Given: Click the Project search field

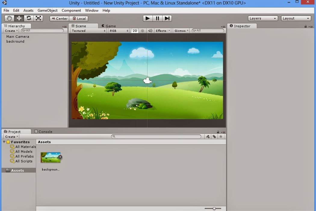Looking at the screenshot, I should (156, 137).
